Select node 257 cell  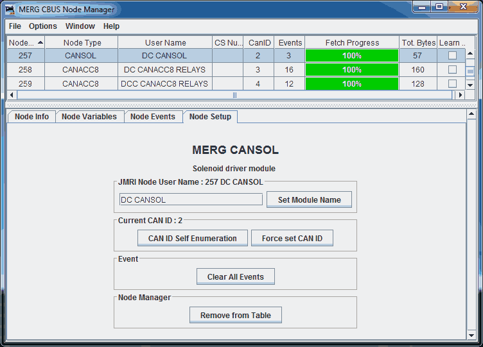[x=26, y=56]
